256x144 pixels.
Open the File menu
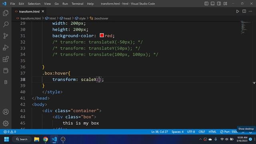pos(12,4)
